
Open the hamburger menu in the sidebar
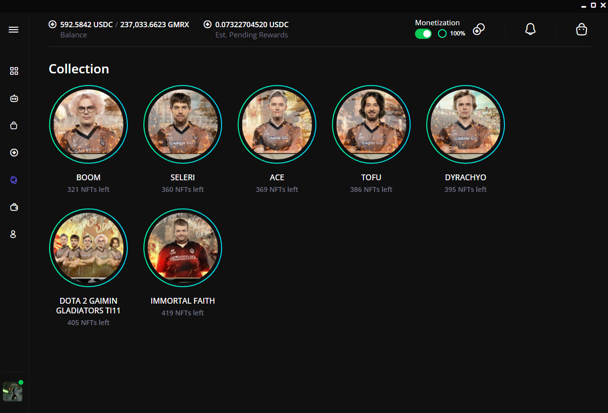coord(14,30)
